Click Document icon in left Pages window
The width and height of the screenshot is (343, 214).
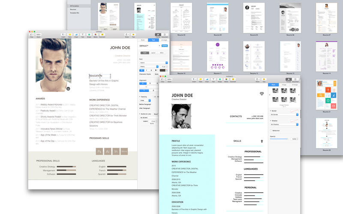[x=165, y=35]
